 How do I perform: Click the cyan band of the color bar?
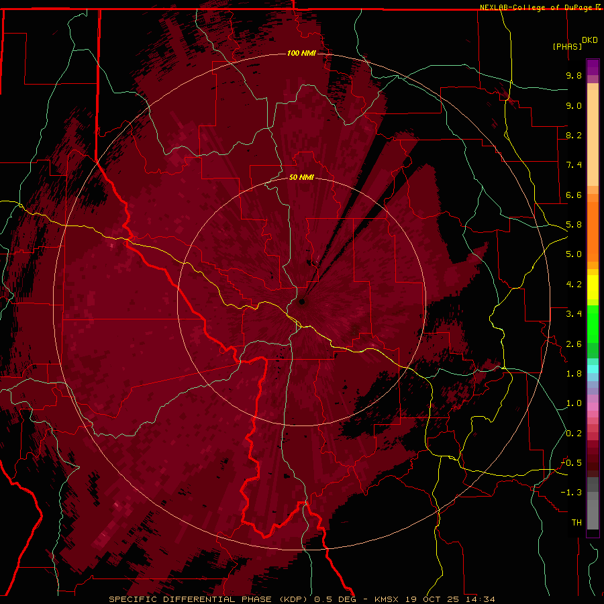pos(593,368)
